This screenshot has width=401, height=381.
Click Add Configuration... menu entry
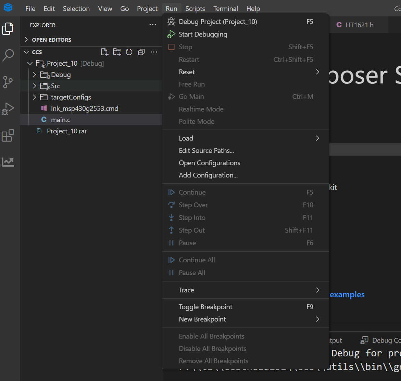[x=245, y=175]
